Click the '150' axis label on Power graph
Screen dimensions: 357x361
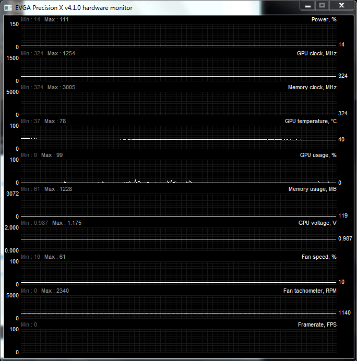click(14, 24)
